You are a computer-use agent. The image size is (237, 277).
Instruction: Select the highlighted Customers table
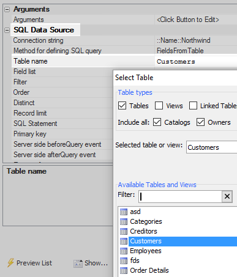pos(182,242)
